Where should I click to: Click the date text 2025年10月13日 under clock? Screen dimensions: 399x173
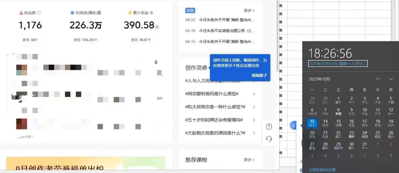[338, 63]
